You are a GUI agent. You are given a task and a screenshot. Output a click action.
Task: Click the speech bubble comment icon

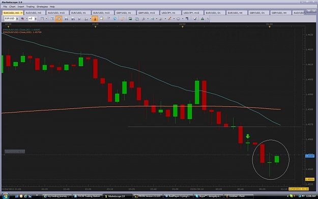[102, 19]
